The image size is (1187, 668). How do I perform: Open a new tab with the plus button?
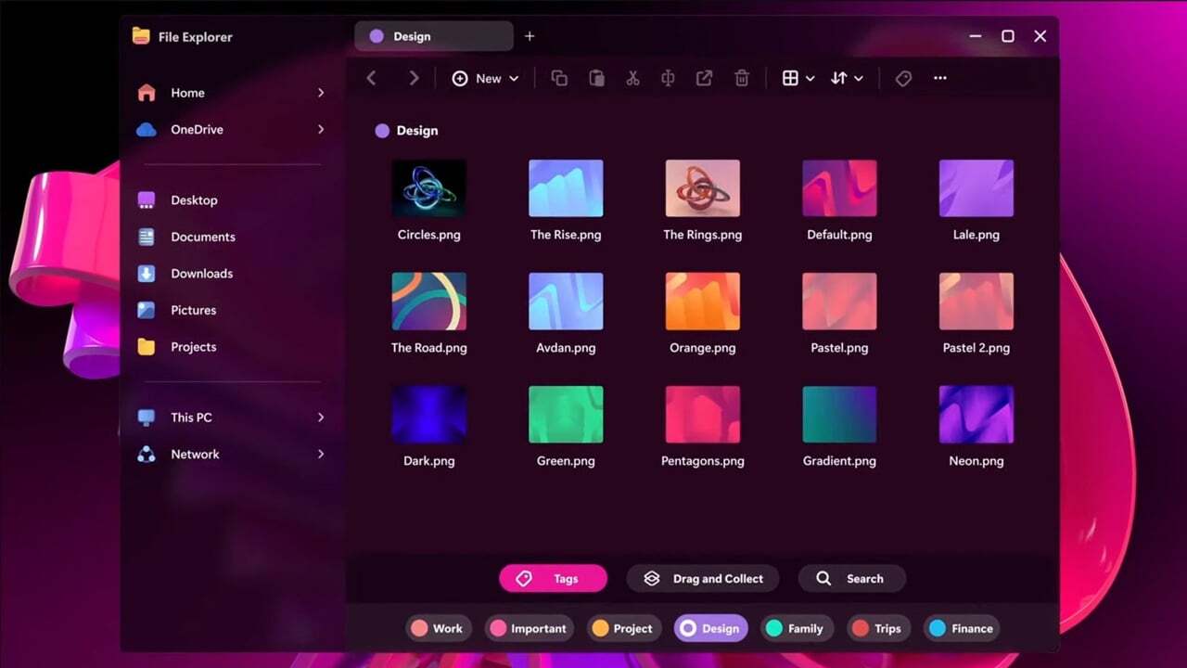[530, 36]
